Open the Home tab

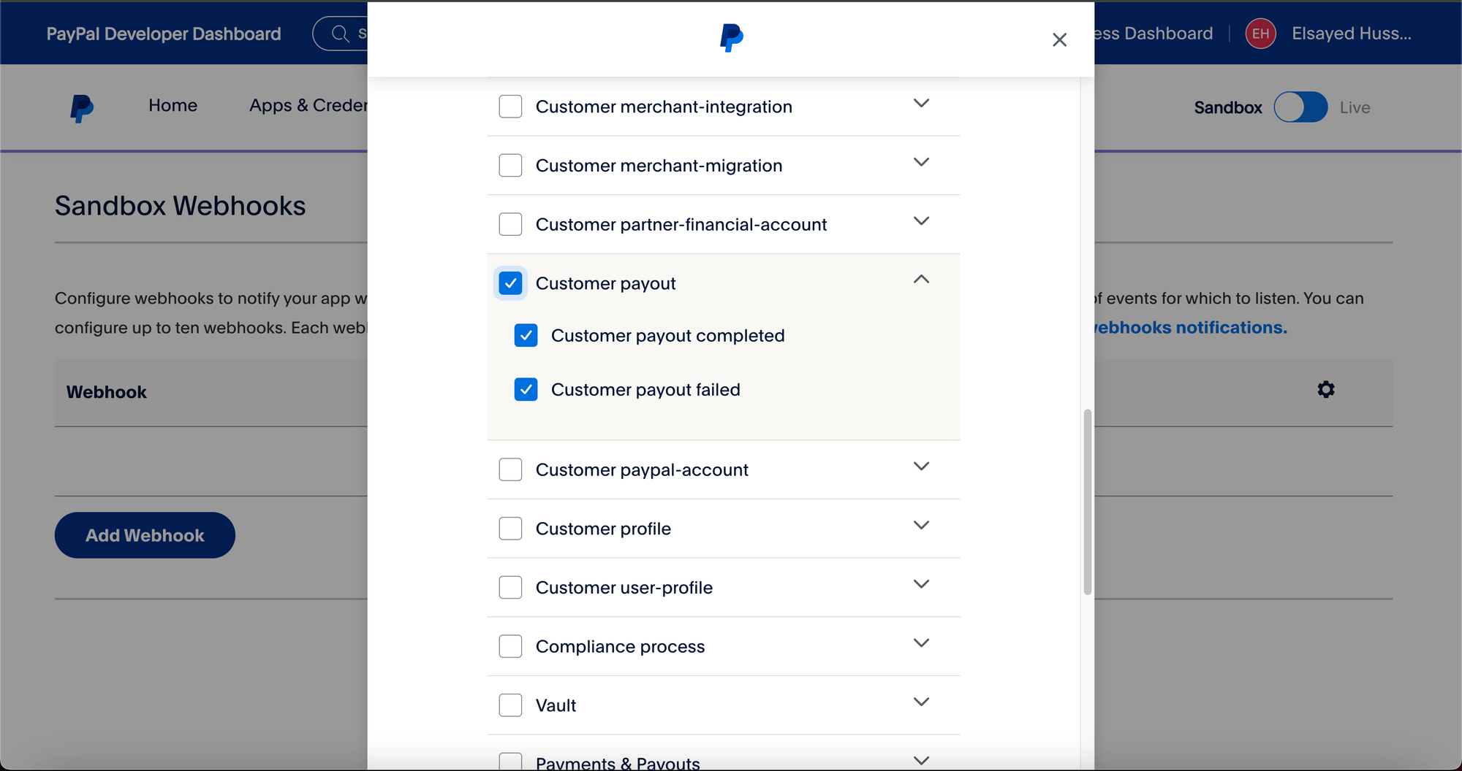pos(173,106)
